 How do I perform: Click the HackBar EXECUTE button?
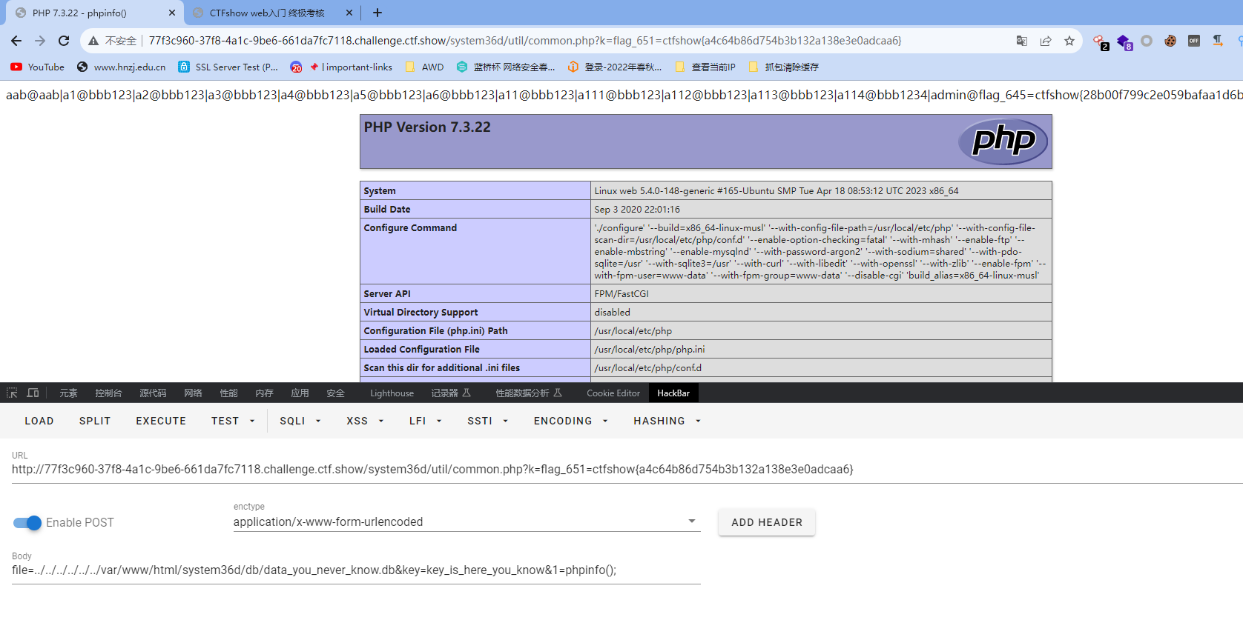161,421
